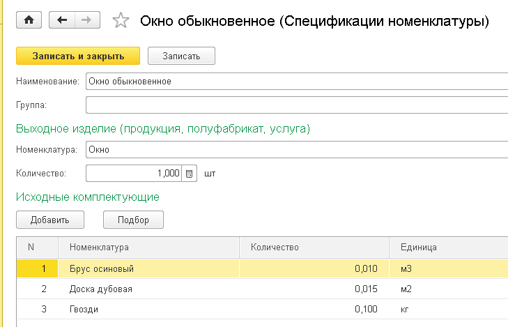Viewport: 508px width, 327px height.
Task: Select the Гвозди row
Action: (x=84, y=309)
